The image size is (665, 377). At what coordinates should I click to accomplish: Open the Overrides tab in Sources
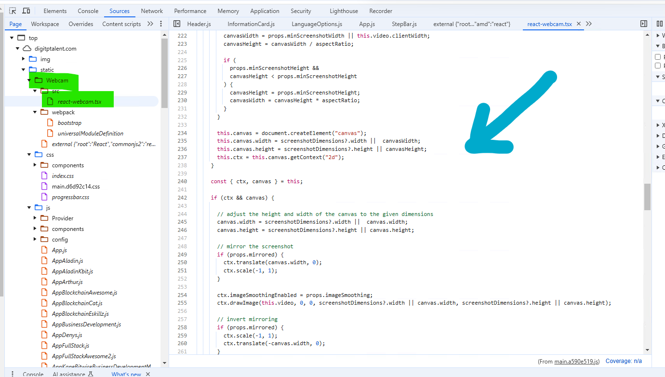pyautogui.click(x=80, y=24)
